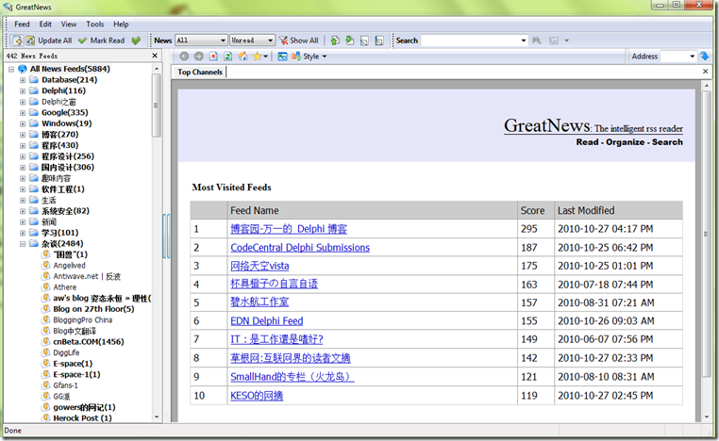Screen dimensions: 719x441
Task: Select the Herock Post (1) feed
Action: [x=82, y=418]
